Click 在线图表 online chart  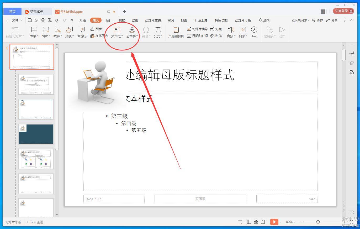pyautogui.click(x=99, y=36)
